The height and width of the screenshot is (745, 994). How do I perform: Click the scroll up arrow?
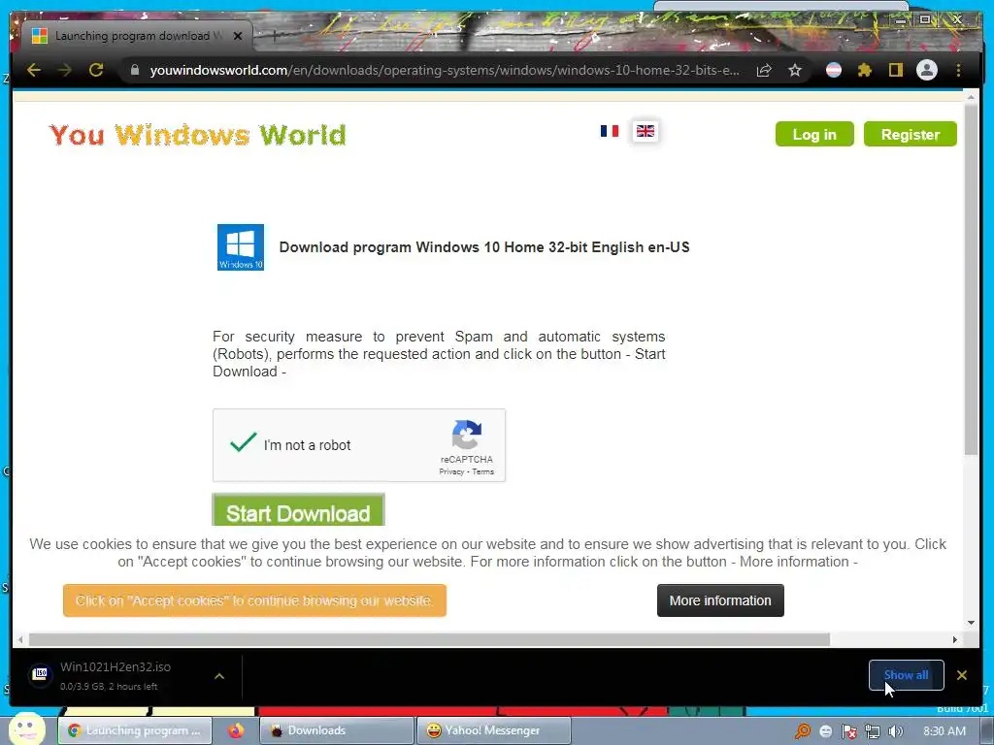point(971,97)
